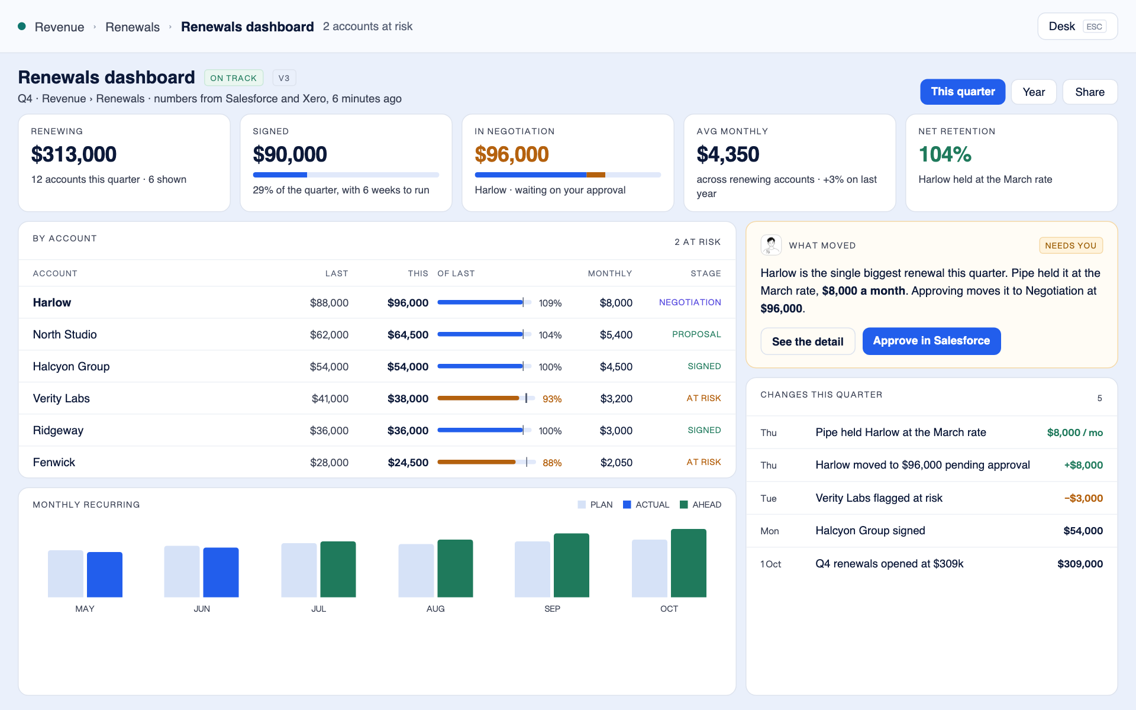Go to the Renewals breadcrumb
This screenshot has height=710, width=1136.
pyautogui.click(x=133, y=27)
